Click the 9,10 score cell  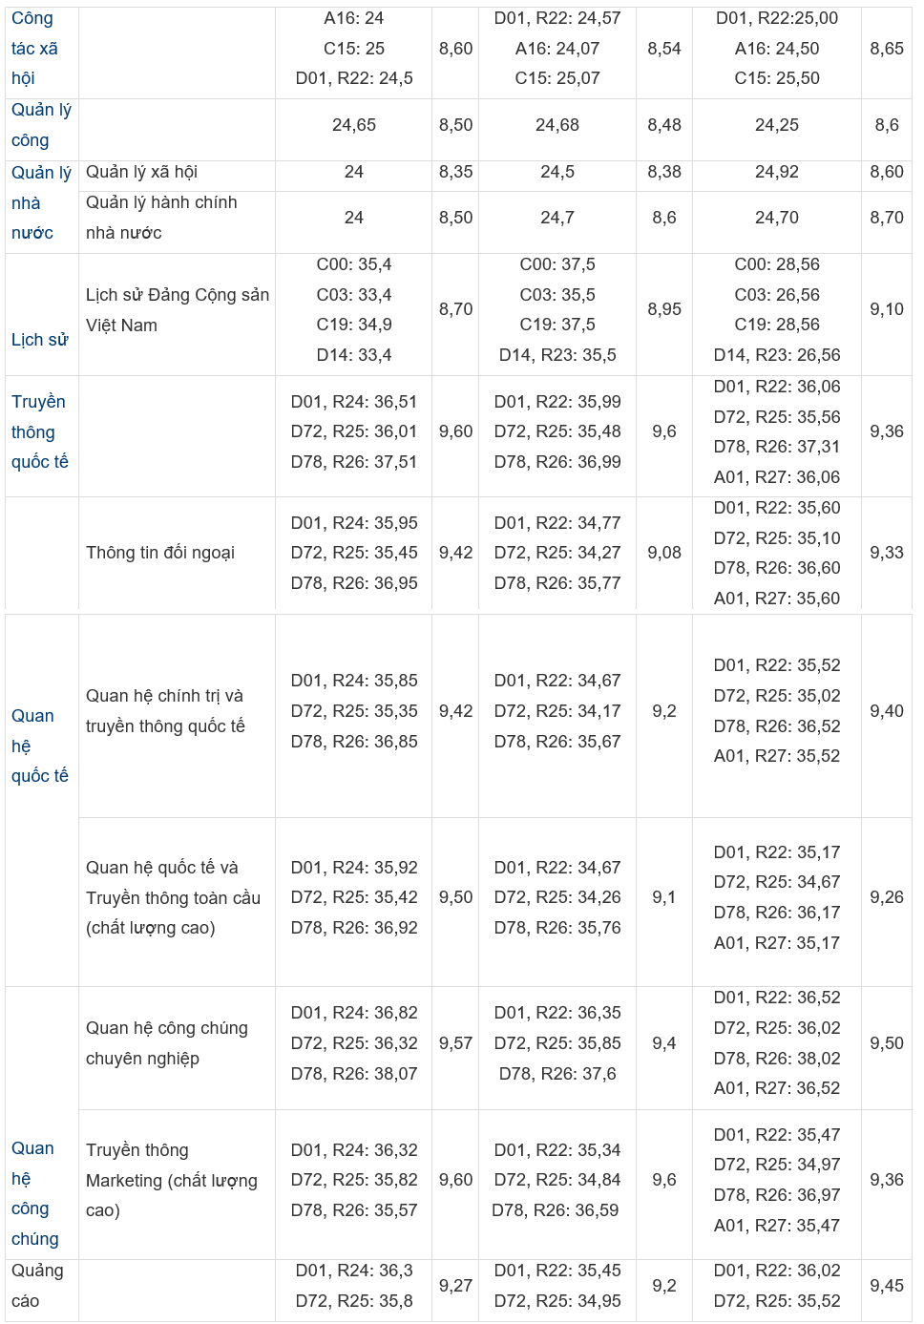coord(886,309)
